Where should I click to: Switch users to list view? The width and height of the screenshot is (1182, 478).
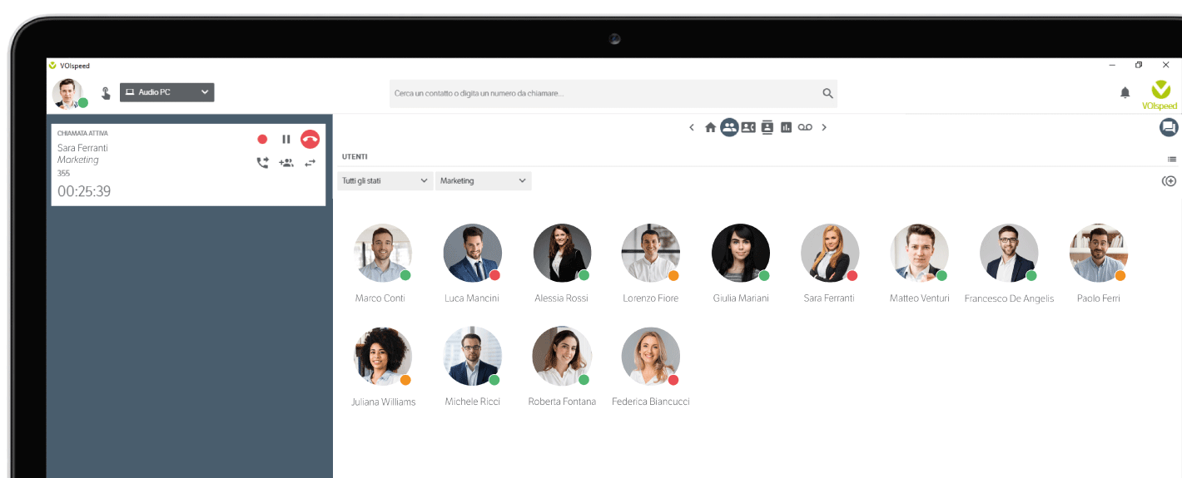pos(1171,159)
